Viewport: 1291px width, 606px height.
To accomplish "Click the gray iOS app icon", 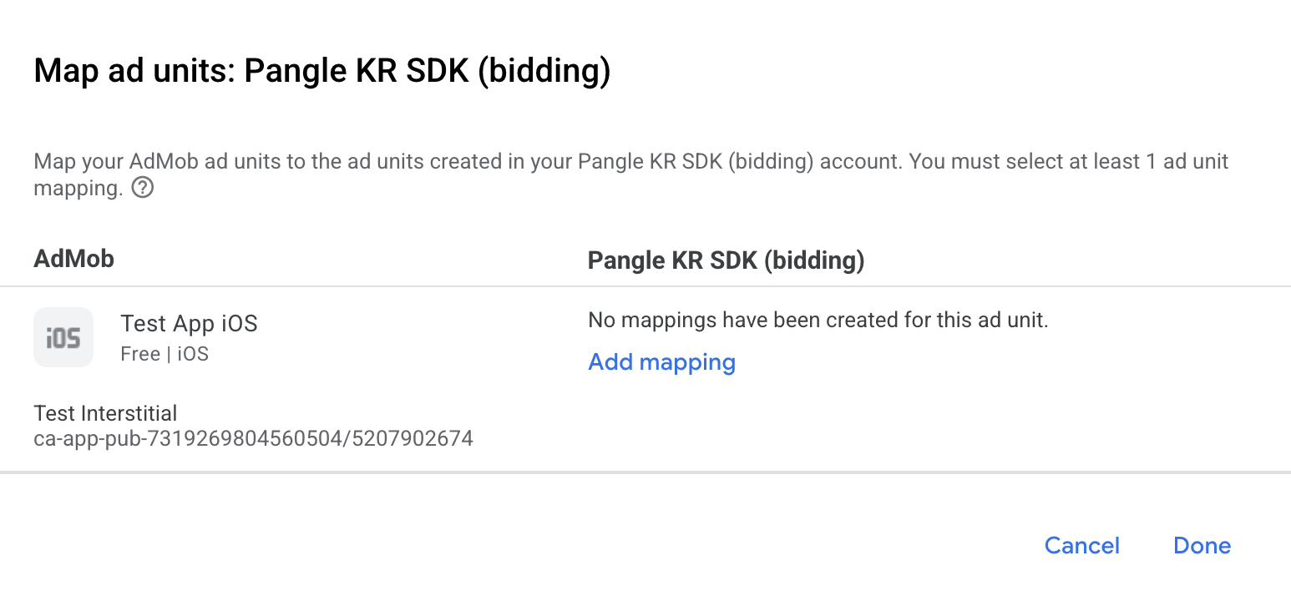I will coord(63,337).
